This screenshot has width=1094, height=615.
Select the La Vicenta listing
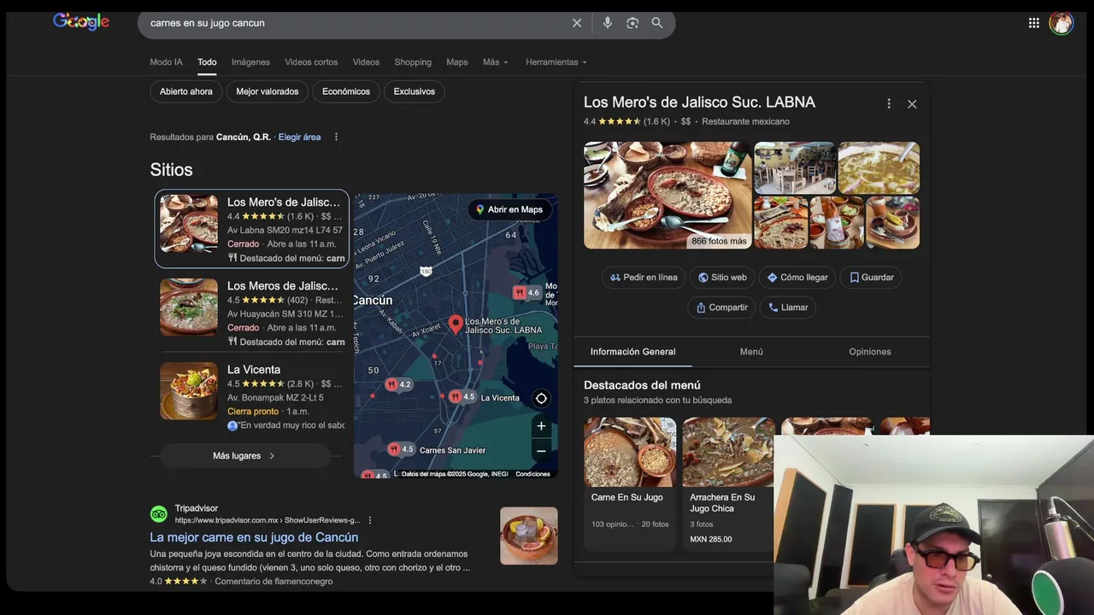tap(252, 396)
